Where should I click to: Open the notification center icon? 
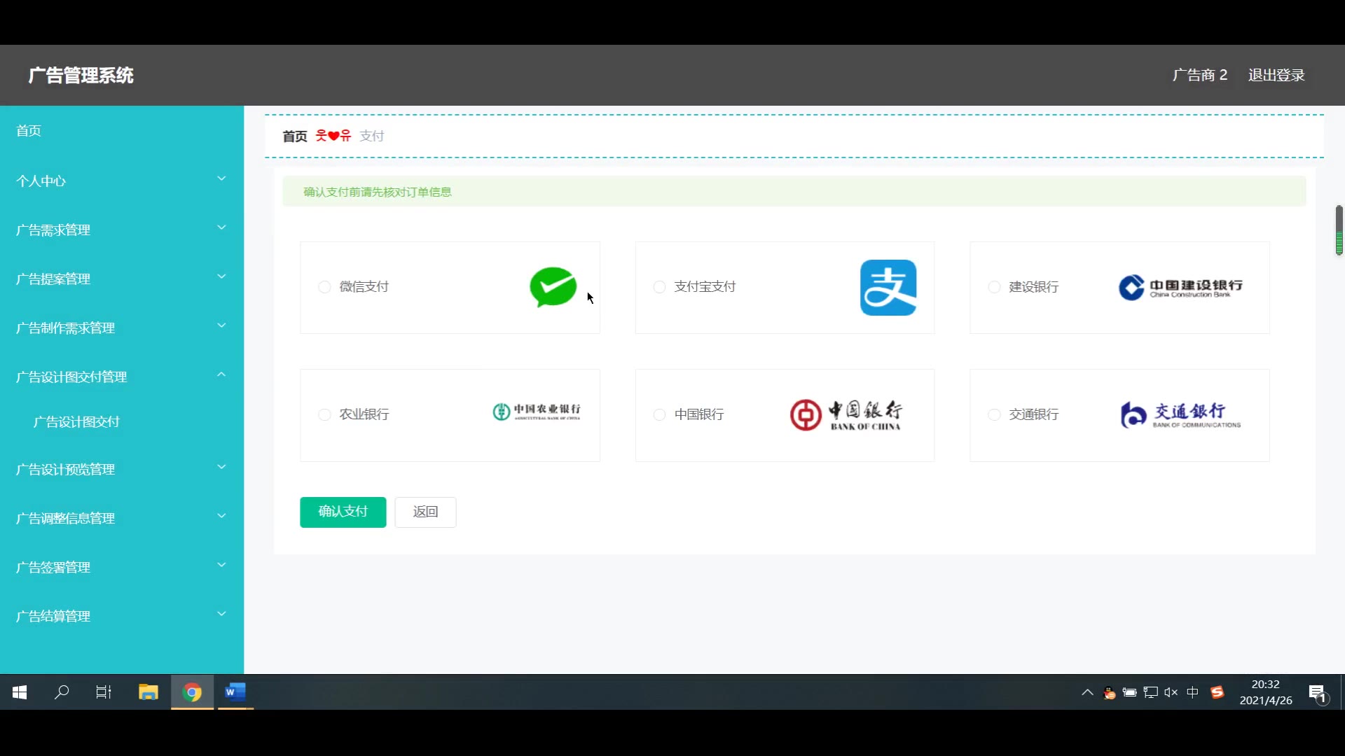1318,693
